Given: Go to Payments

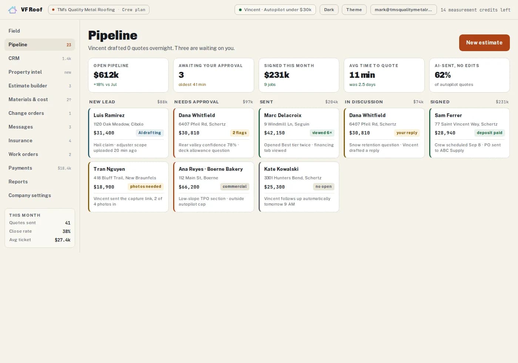Looking at the screenshot, I should pos(40,168).
